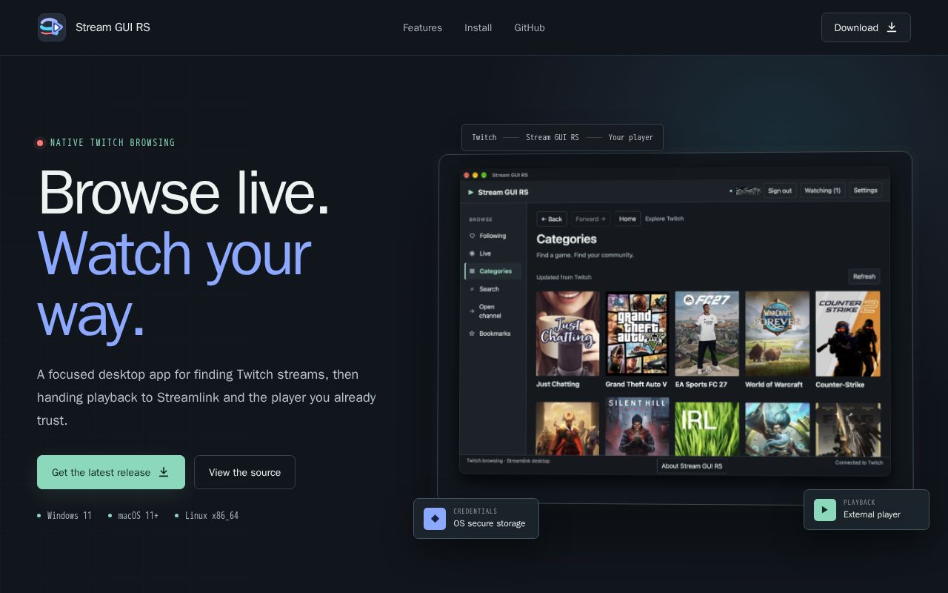Click the Following heart icon
Screen dimensions: 948x593
[x=472, y=236]
